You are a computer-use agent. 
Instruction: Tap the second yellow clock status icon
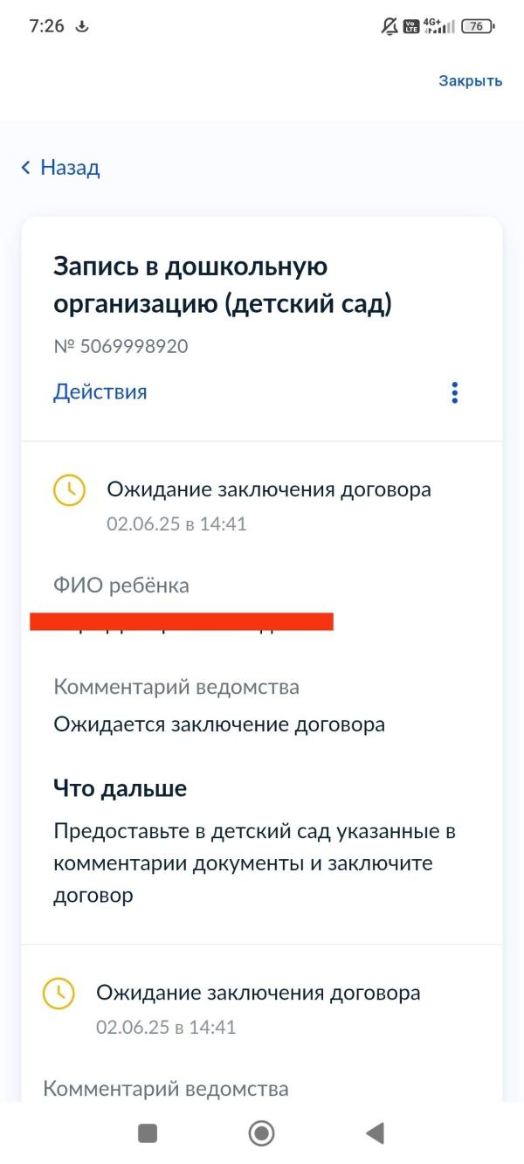coord(59,993)
